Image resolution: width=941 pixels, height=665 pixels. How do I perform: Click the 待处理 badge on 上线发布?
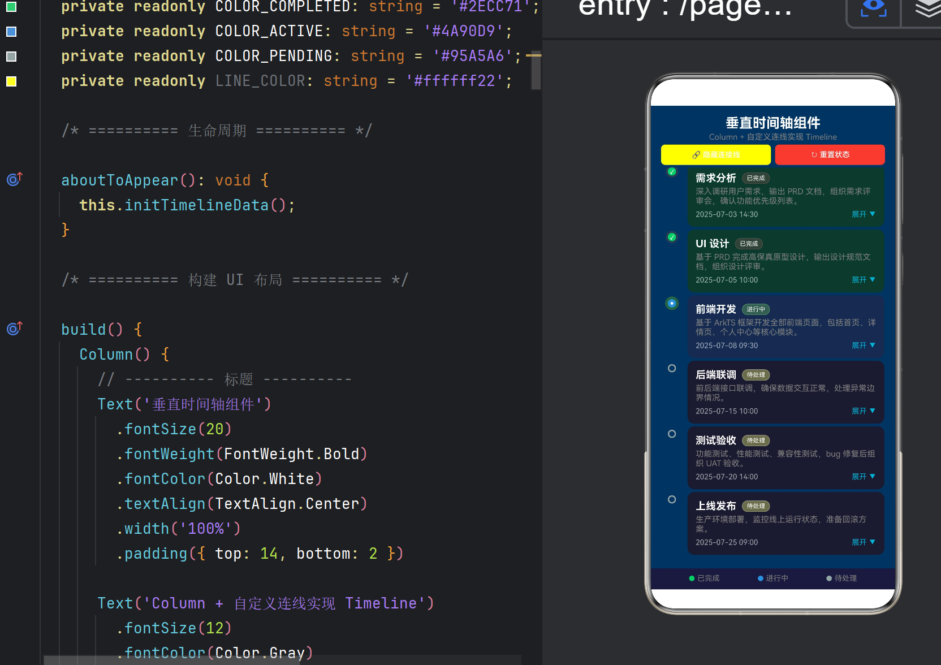coord(756,506)
